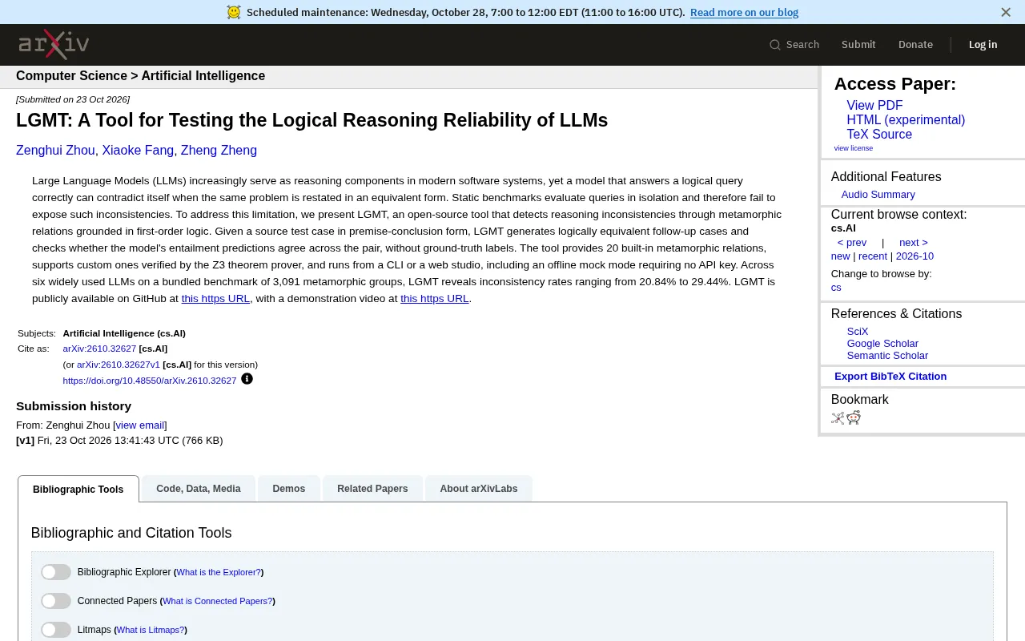1025x641 pixels.
Task: Open 'What is Connected Papers?' link
Action: [x=217, y=601]
